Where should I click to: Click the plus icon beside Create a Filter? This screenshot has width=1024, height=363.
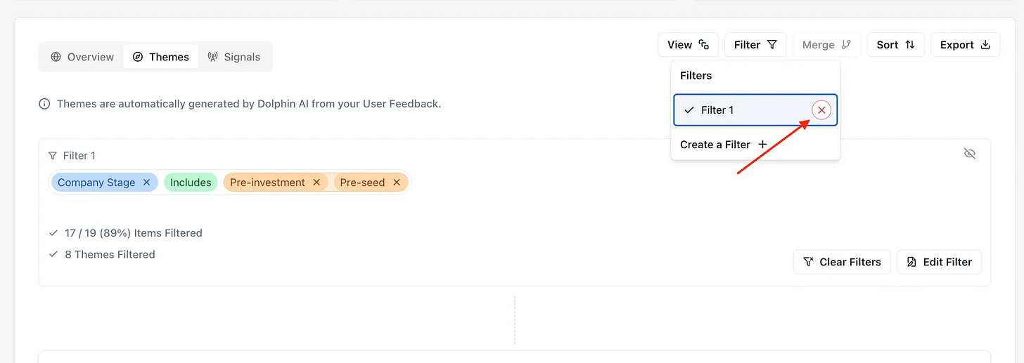762,145
